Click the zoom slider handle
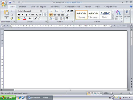The width and height of the screenshot is (133, 100). coord(121,93)
